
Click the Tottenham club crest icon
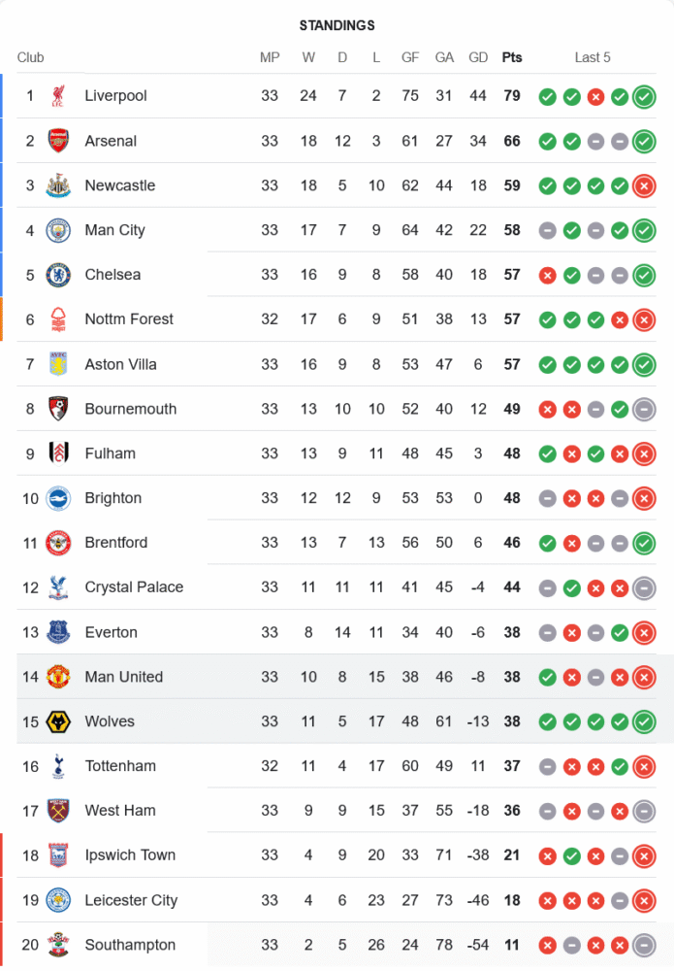coord(58,766)
